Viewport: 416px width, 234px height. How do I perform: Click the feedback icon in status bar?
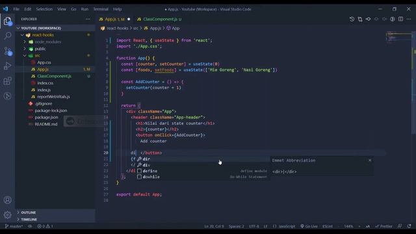[x=400, y=226]
